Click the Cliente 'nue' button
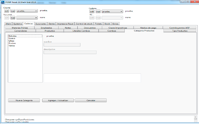The width and height of the screenshot is (199, 124). 13,11
